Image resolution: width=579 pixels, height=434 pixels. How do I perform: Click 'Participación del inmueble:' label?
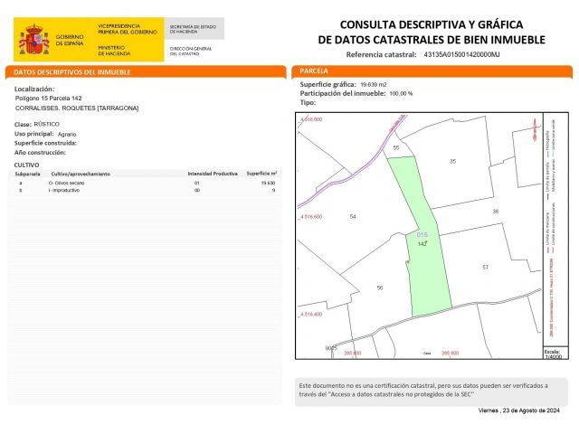tap(343, 93)
